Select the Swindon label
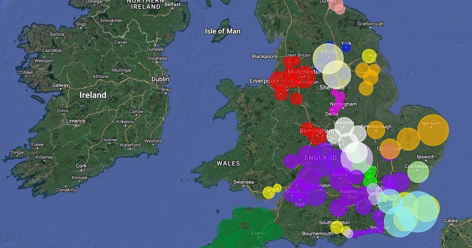Screen dimensions: 472x248 coord(321,185)
